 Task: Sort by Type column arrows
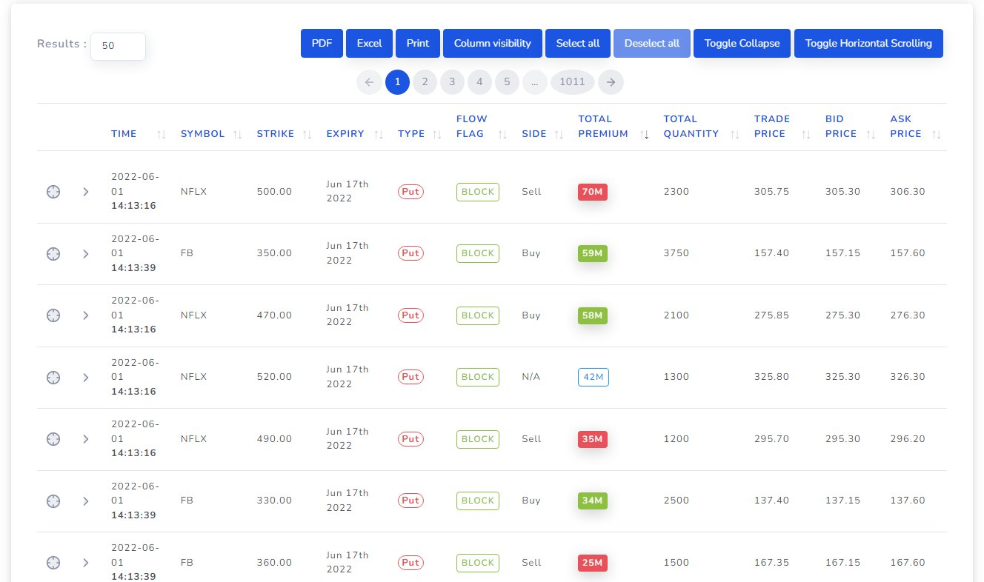(437, 135)
